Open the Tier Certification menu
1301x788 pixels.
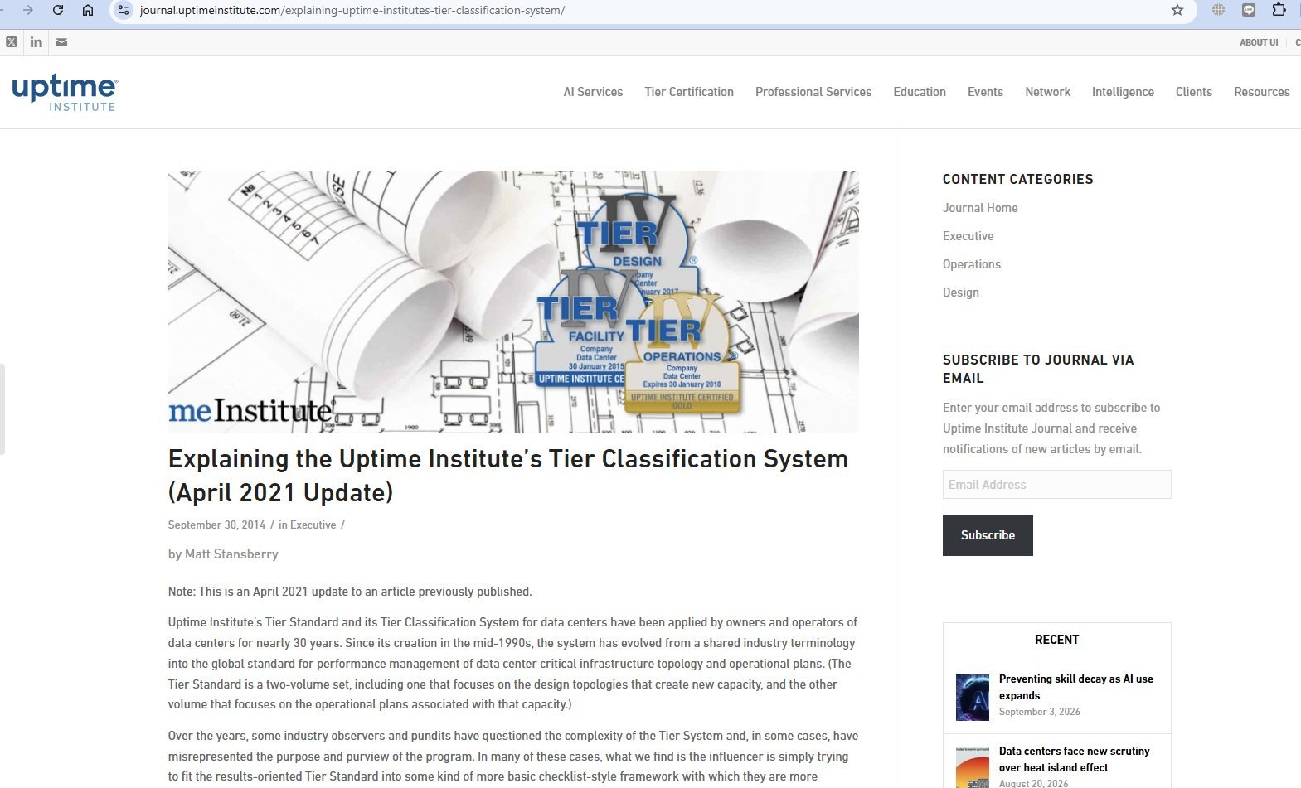[x=689, y=92]
